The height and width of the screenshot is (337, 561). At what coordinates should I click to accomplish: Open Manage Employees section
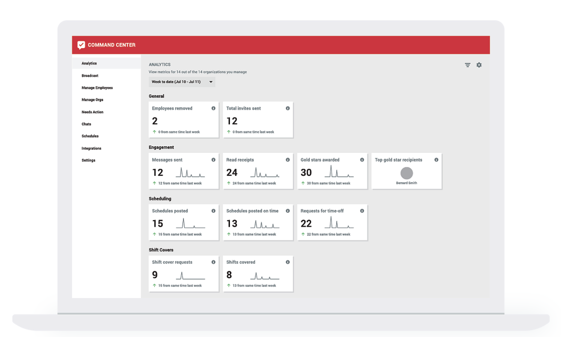tap(97, 88)
